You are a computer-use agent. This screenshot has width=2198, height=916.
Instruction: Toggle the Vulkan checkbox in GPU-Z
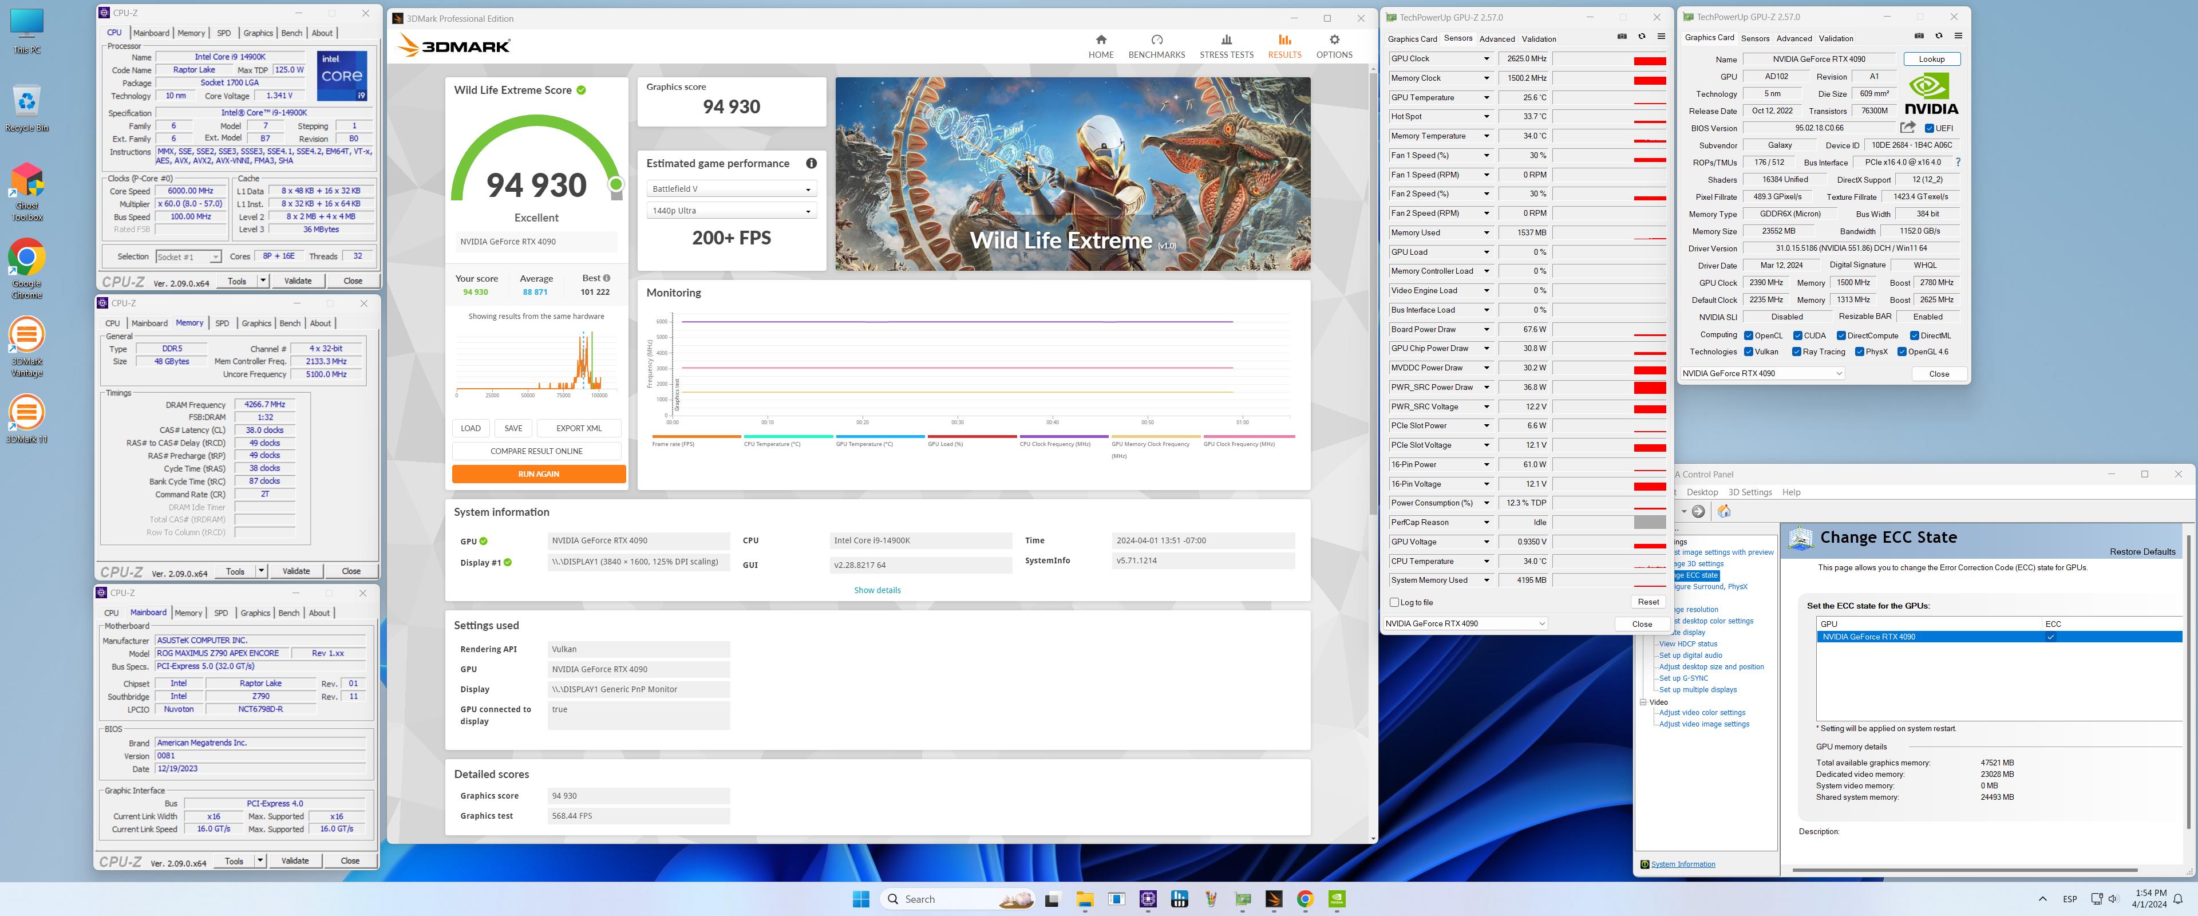[1748, 352]
